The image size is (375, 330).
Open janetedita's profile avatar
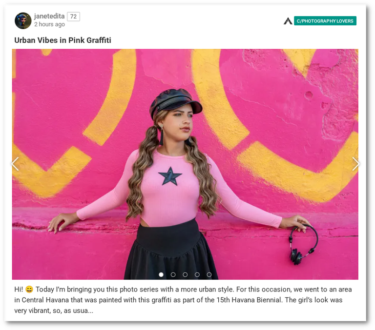pos(23,21)
